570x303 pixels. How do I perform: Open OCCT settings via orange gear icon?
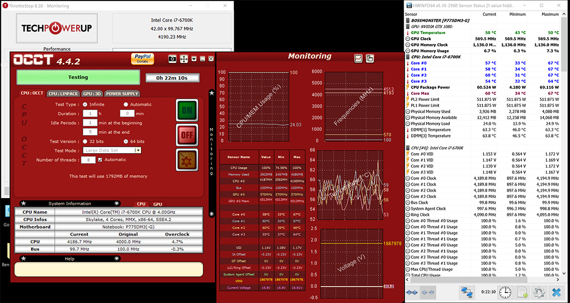pyautogui.click(x=187, y=160)
